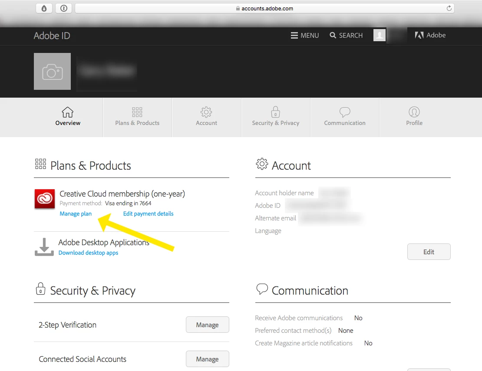This screenshot has width=482, height=371.
Task: Click 'Alternate email' label
Action: coord(275,218)
